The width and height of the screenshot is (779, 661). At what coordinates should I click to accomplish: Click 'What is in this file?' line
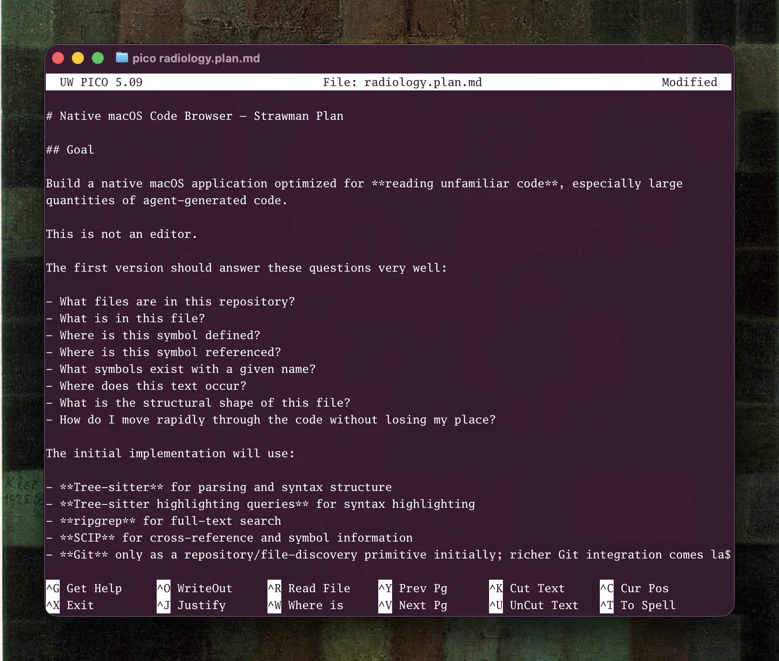(126, 318)
